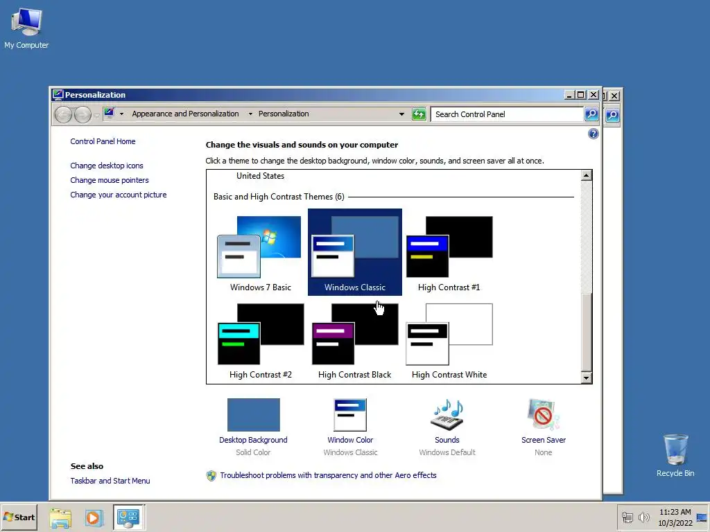Open the Sounds icon

[447, 414]
